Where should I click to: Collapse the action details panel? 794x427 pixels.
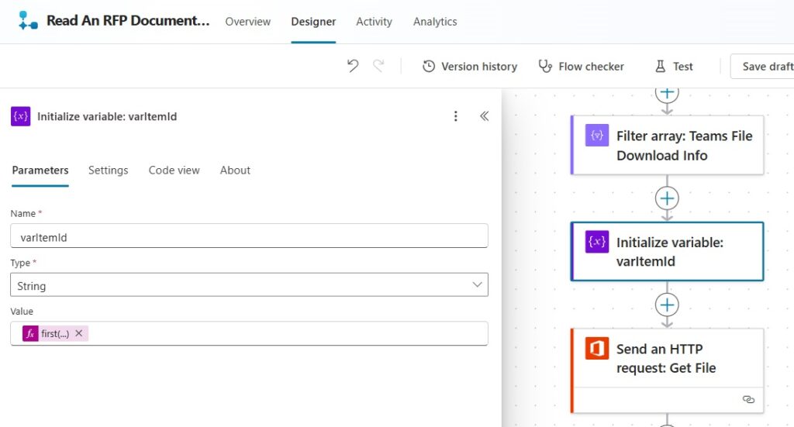[484, 116]
